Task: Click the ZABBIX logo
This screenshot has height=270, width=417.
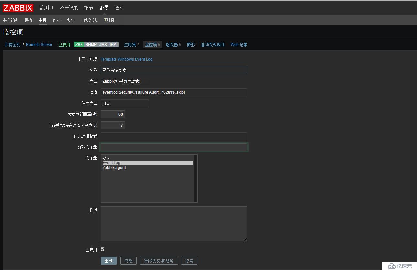Action: 18,8
